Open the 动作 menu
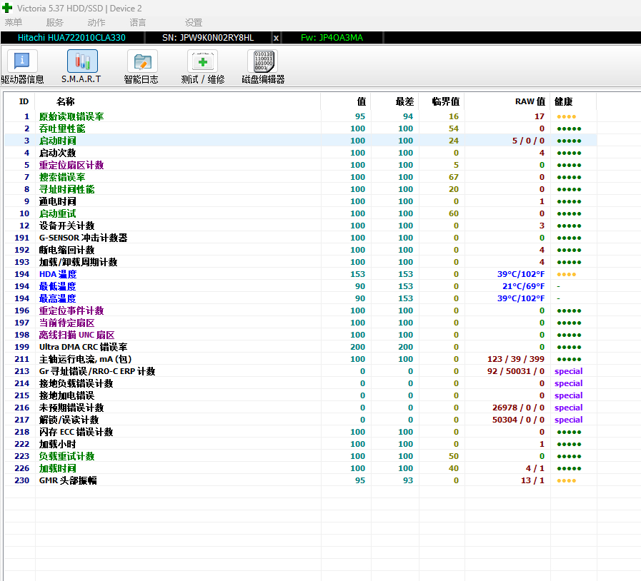 (x=96, y=22)
